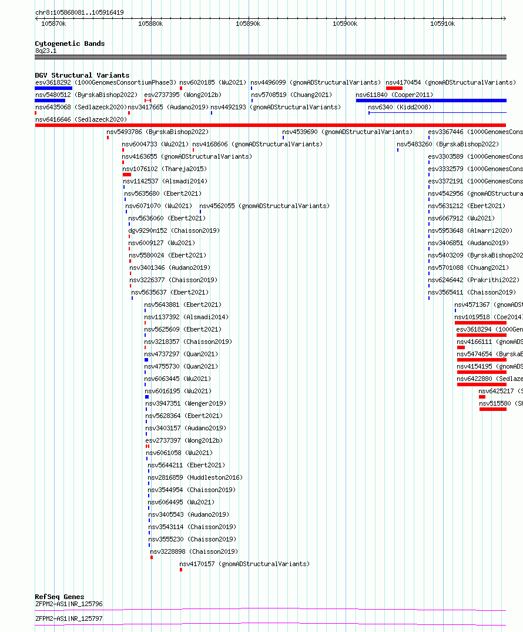Viewport: 523px width, 632px height.
Task: Select nsv5636060 (Ebert2021) label
Action: click(167, 218)
